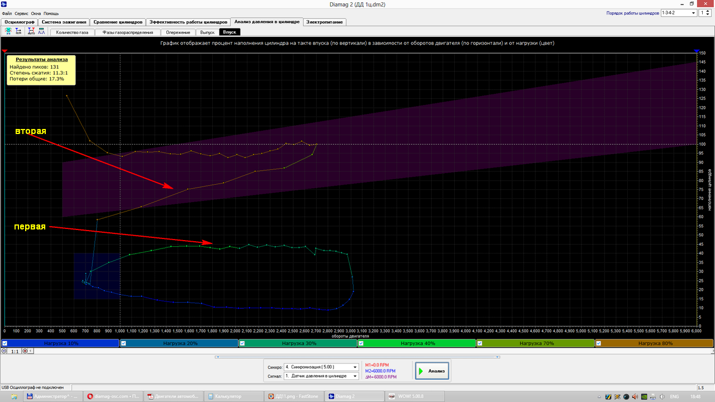The width and height of the screenshot is (715, 402).
Task: Switch to Электропитание tab
Action: tap(325, 22)
